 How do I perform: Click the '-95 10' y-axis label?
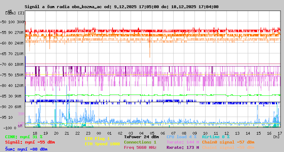(6, 118)
